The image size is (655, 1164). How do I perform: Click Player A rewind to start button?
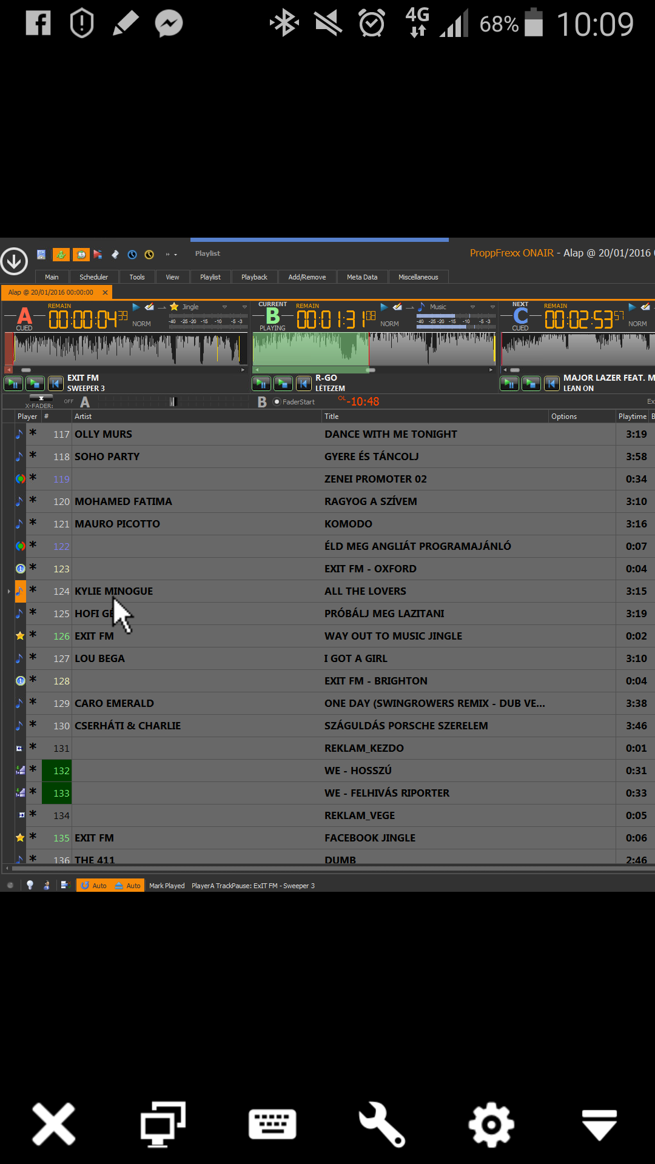pos(56,383)
